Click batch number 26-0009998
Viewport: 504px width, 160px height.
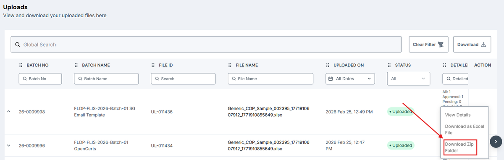point(32,112)
